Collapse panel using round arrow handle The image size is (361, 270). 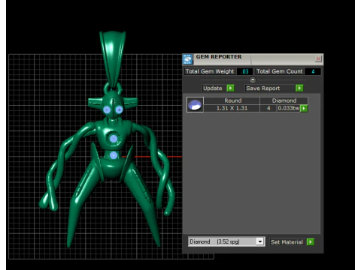pos(253,80)
